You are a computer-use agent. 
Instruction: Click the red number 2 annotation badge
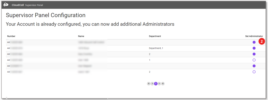pos(262,41)
